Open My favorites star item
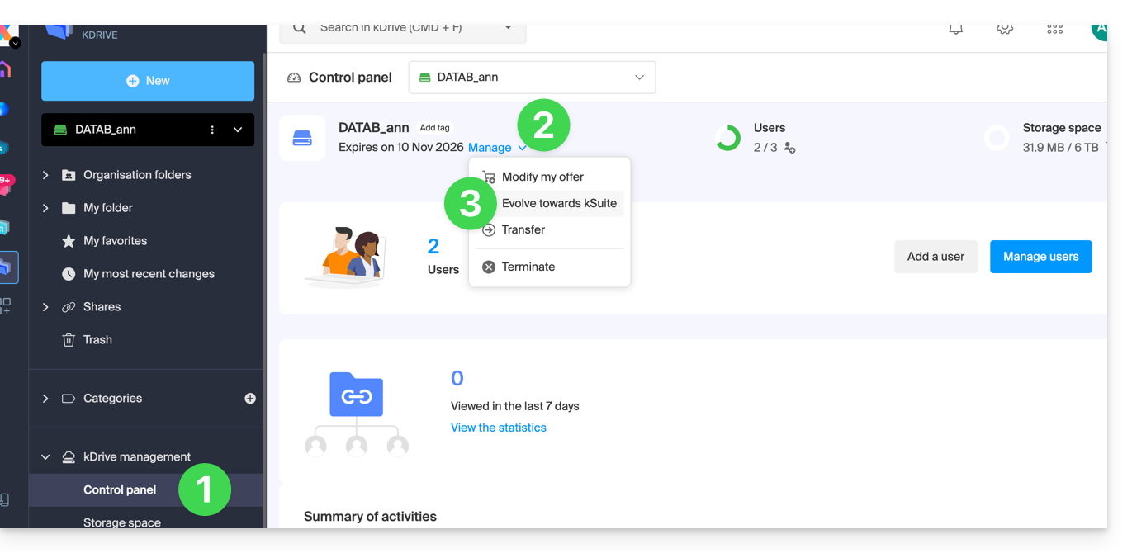The image size is (1132, 553). coord(115,241)
